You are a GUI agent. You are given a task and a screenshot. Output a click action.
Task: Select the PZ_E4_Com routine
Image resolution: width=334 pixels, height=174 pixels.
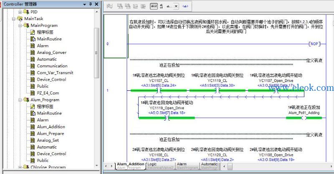coord(48,93)
